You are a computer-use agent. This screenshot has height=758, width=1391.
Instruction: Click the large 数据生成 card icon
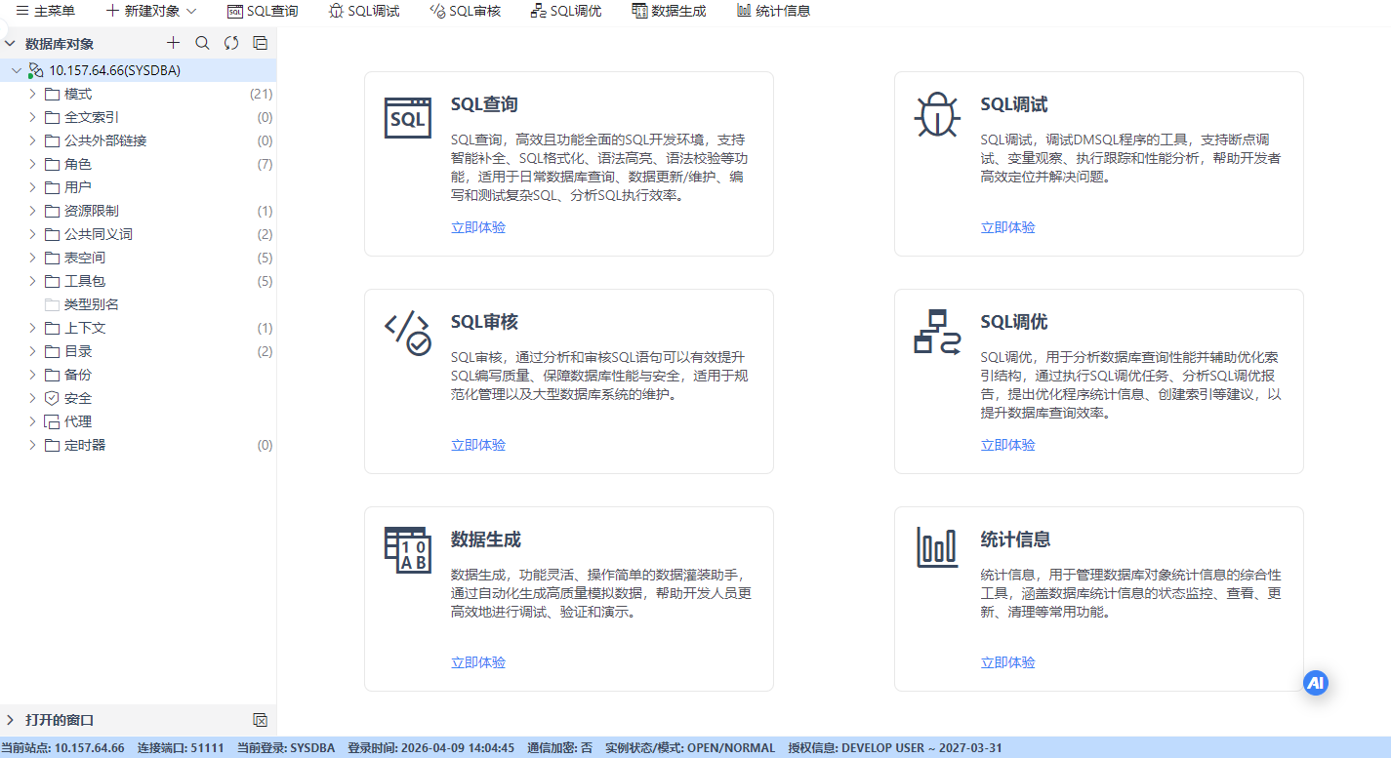407,550
